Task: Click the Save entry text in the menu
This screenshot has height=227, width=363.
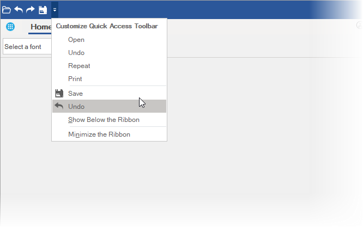Action: point(76,94)
